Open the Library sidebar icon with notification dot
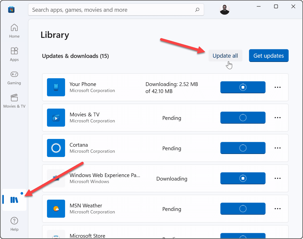The image size is (303, 239). pyautogui.click(x=14, y=200)
